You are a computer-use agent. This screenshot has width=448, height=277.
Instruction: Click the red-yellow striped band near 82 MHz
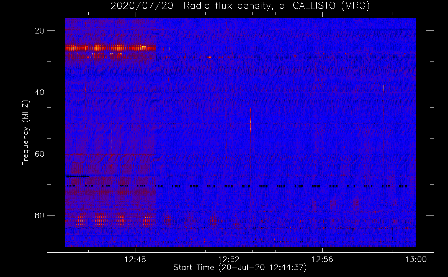pyautogui.click(x=110, y=220)
